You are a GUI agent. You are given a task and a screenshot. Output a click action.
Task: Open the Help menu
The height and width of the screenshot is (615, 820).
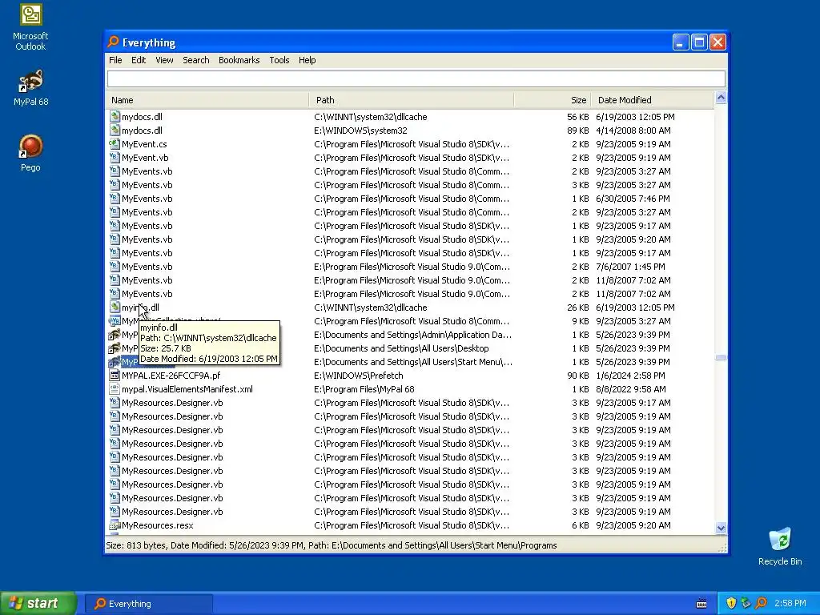tap(307, 60)
